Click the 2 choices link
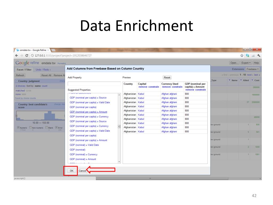 pyautogui.click(x=20, y=86)
